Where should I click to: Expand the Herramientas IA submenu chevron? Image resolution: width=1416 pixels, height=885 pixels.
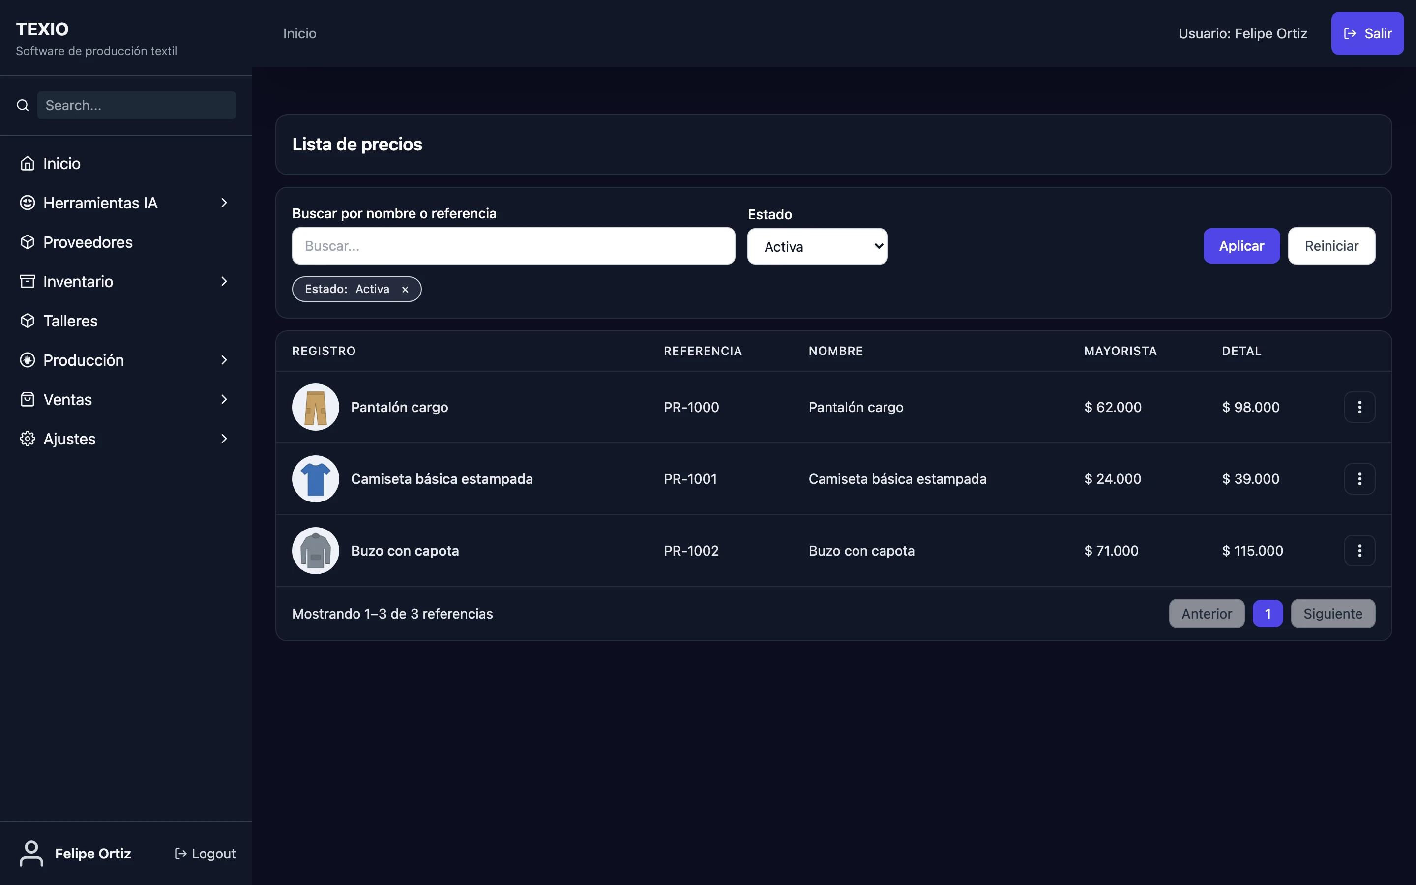[224, 203]
